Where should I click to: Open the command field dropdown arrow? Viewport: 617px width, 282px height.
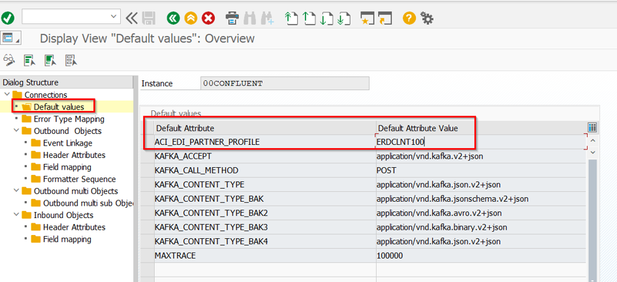pyautogui.click(x=114, y=16)
